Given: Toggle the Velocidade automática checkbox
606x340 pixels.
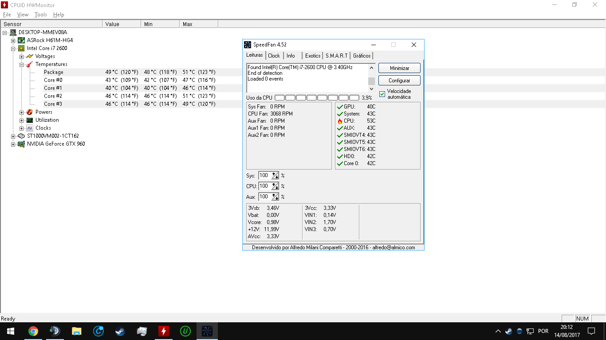Looking at the screenshot, I should (382, 94).
